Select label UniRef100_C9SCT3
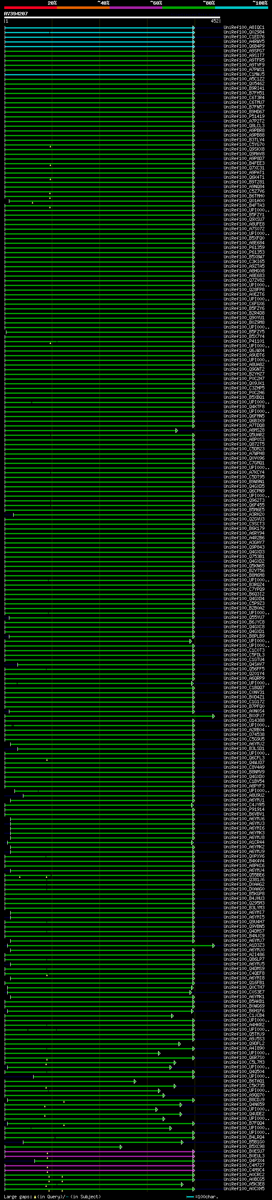The image size is (272, 1200). (x=244, y=524)
